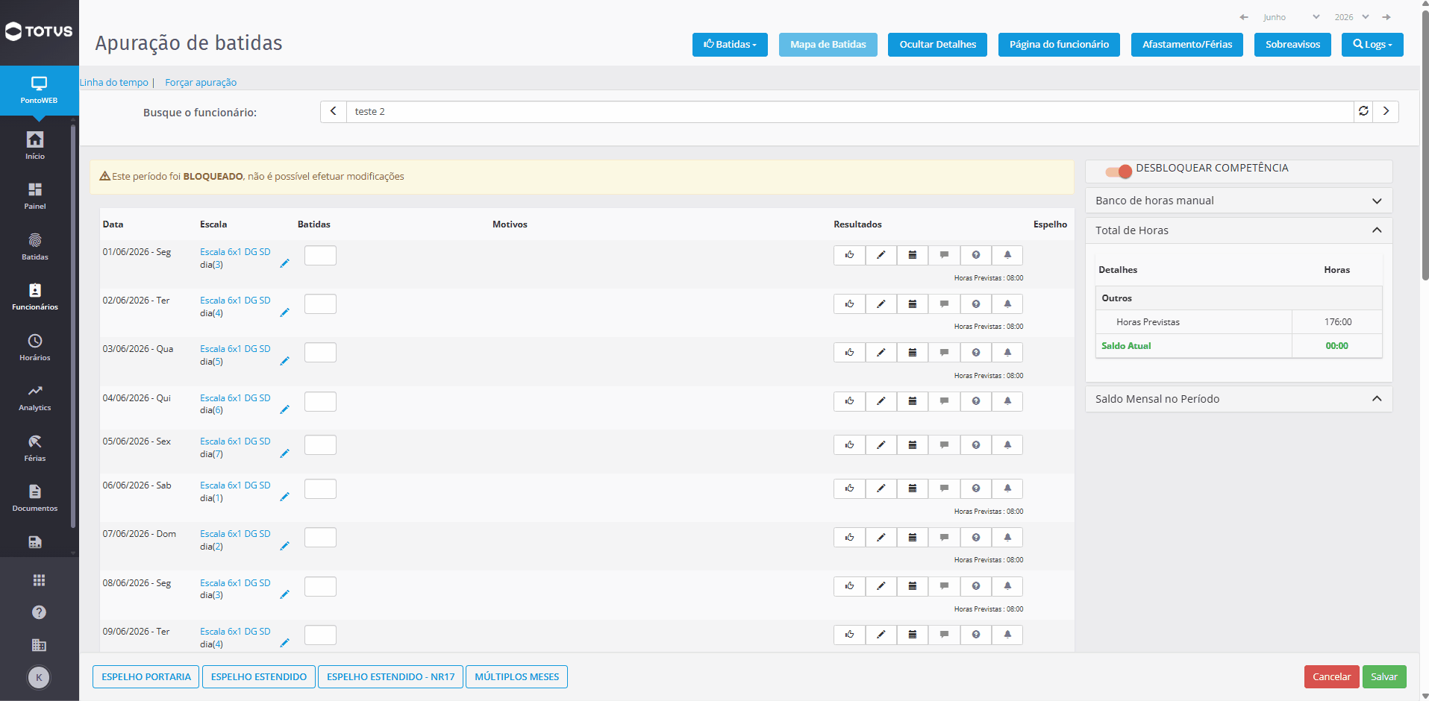Collapse the Total de Horas panel
This screenshot has width=1429, height=701.
pos(1239,230)
